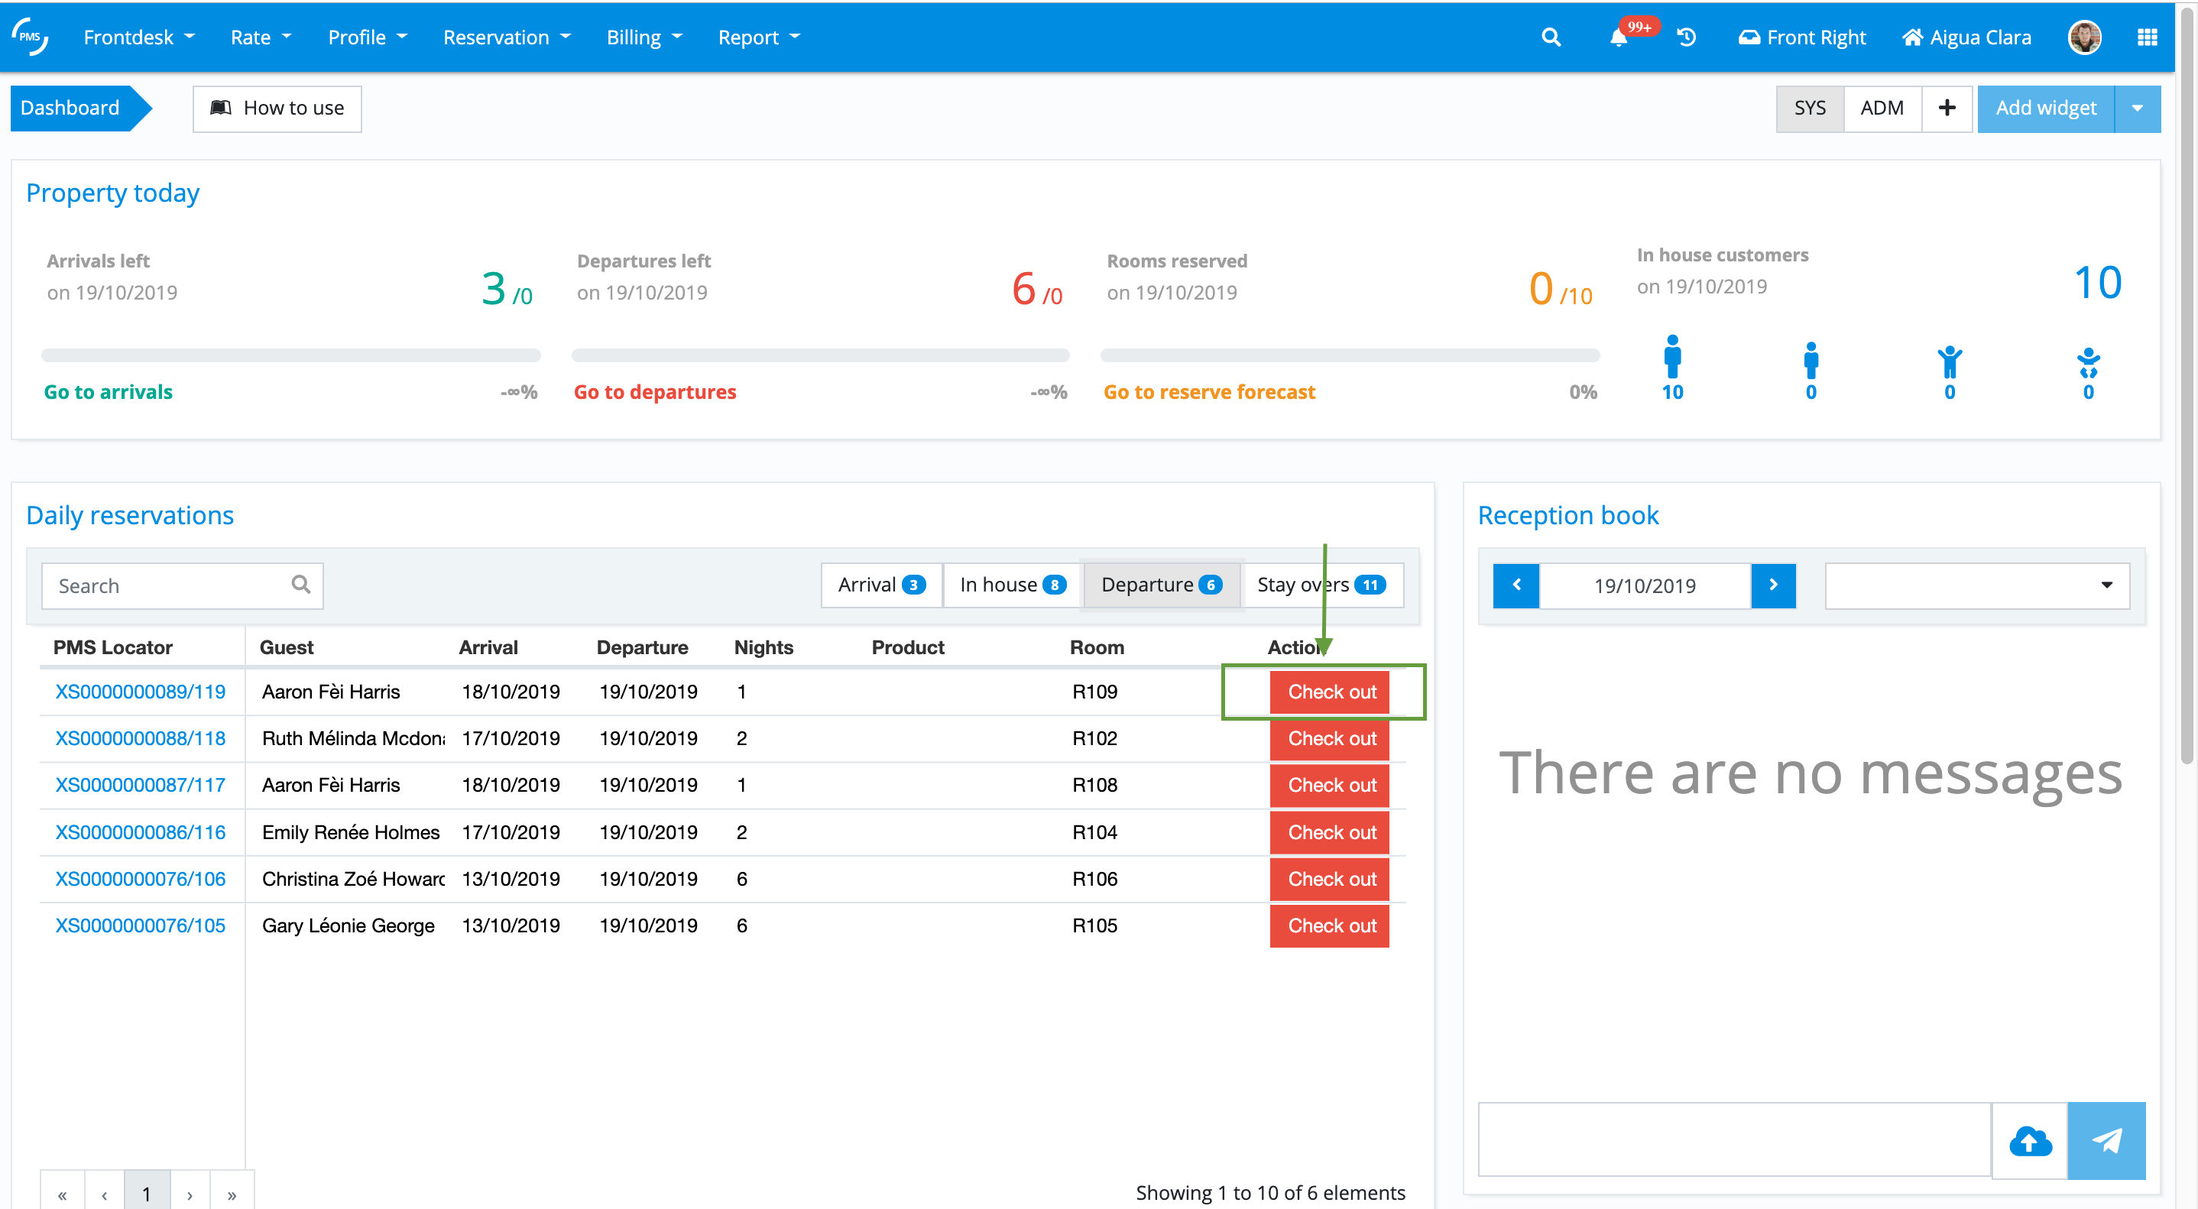2198x1209 pixels.
Task: Check out Emily Renée Holmes in R104
Action: pos(1331,832)
